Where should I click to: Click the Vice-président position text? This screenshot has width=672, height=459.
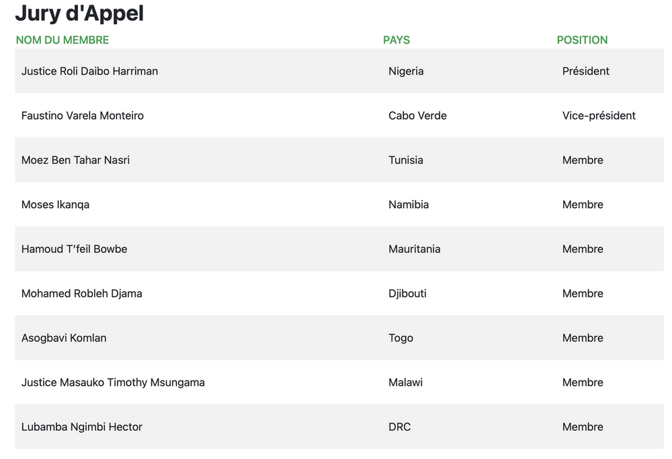point(599,115)
